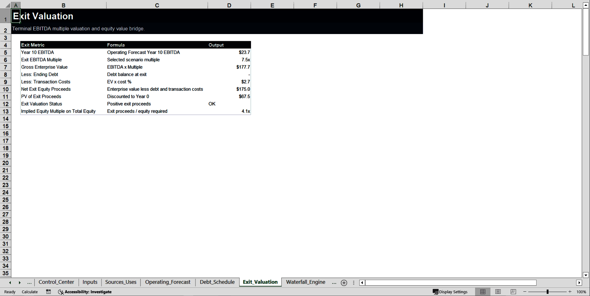Select the Year 10 EBITDA label cell

[x=63, y=52]
